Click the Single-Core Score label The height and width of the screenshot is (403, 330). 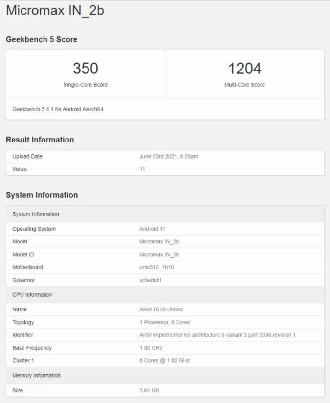coord(86,85)
